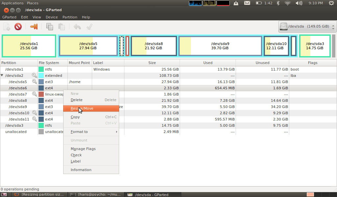Open the Partition menu in menu bar
337x197 pixels.
click(x=70, y=17)
